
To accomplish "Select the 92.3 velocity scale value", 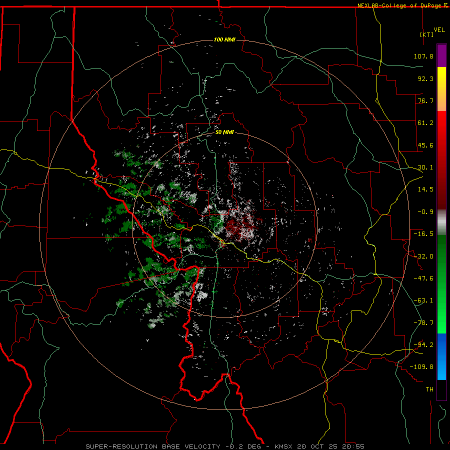I will point(425,78).
